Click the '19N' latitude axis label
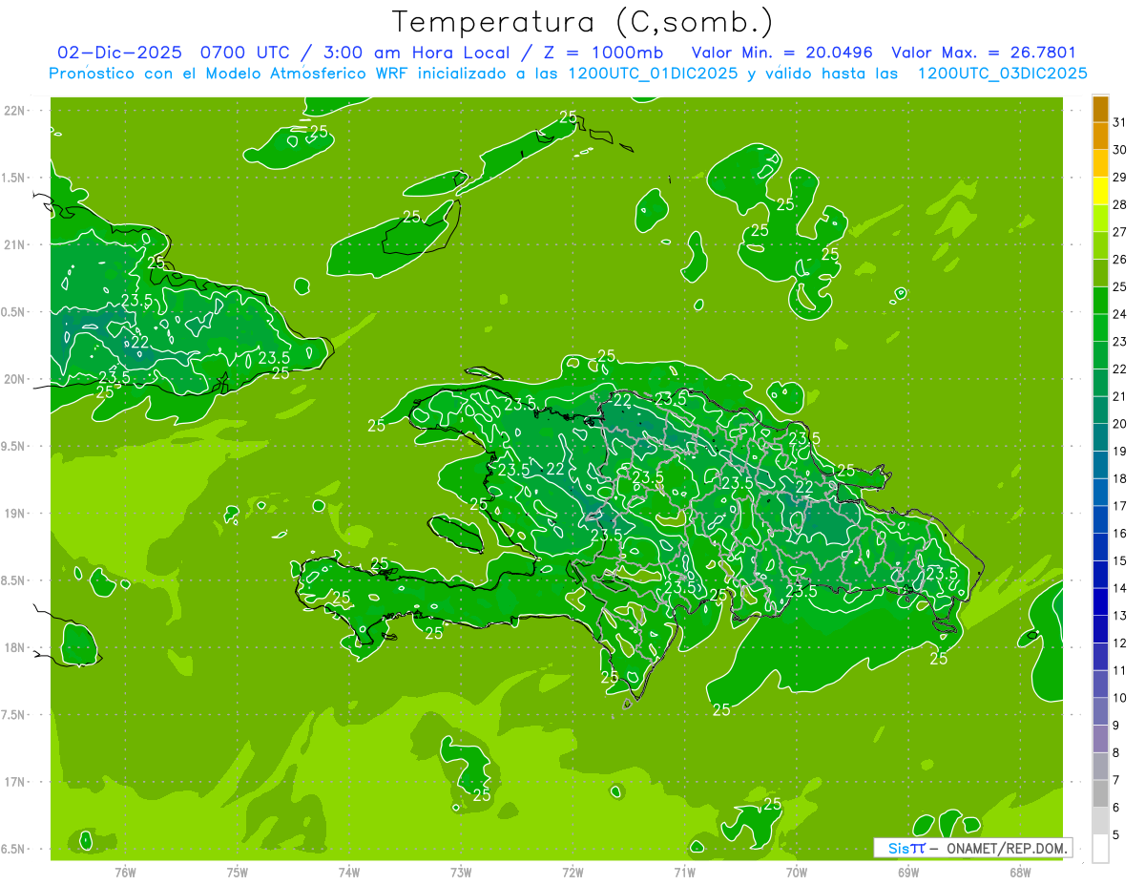The width and height of the screenshot is (1145, 885). click(14, 514)
